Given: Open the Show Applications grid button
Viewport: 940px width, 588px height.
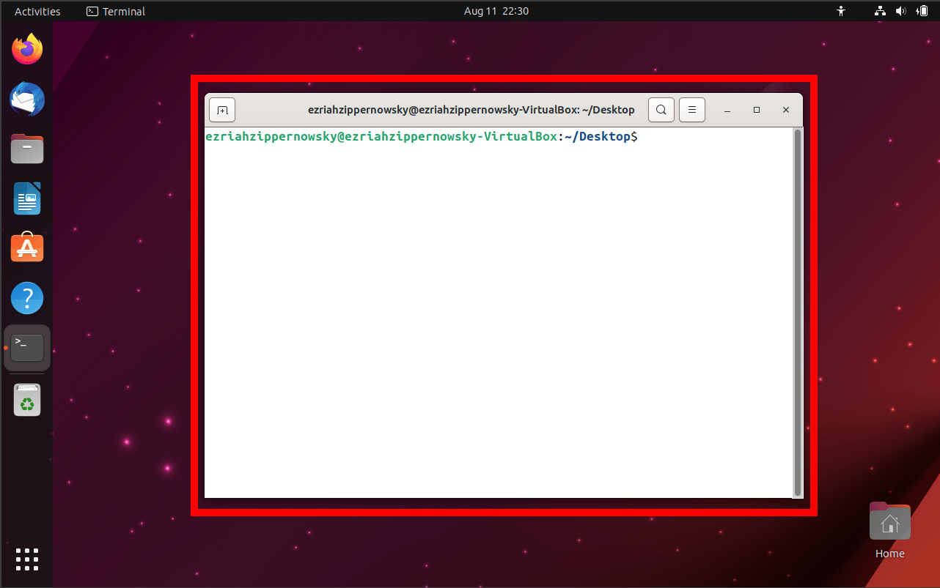Looking at the screenshot, I should coord(27,559).
